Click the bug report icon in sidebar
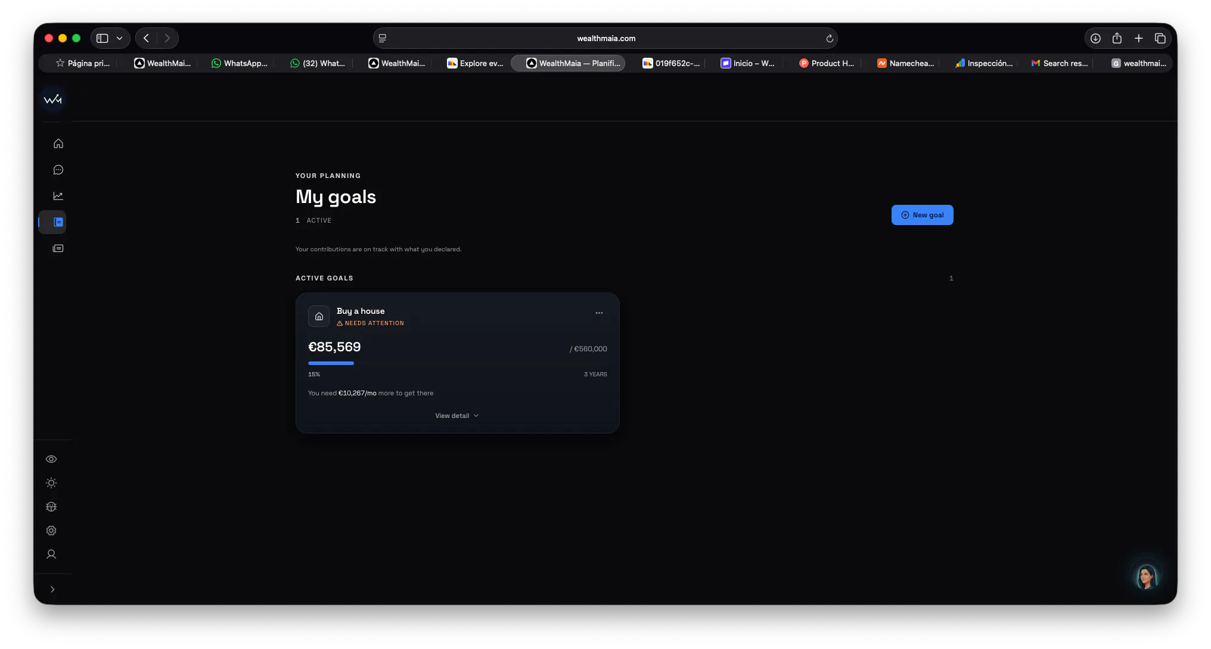 point(51,507)
